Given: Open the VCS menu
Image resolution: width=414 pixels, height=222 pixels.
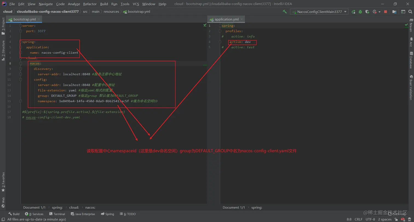Looking at the screenshot, I should point(136,4).
